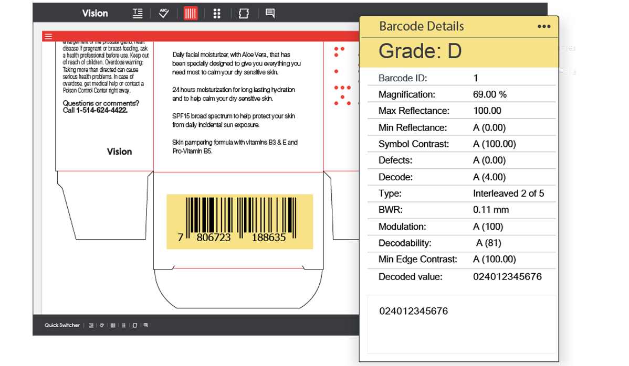The width and height of the screenshot is (629, 366).
Task: Switch to braille tool in Quick Switcher
Action: pos(124,326)
